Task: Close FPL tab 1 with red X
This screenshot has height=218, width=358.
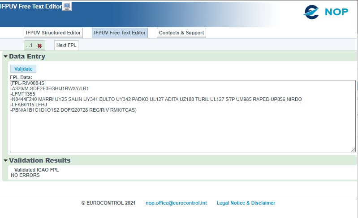Action: pyautogui.click(x=40, y=46)
